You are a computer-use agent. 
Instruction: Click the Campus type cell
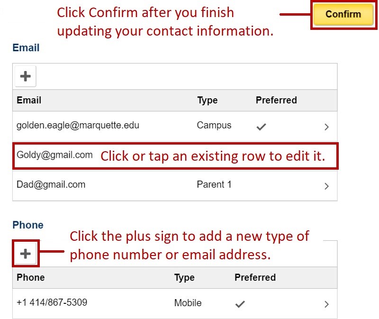click(214, 126)
